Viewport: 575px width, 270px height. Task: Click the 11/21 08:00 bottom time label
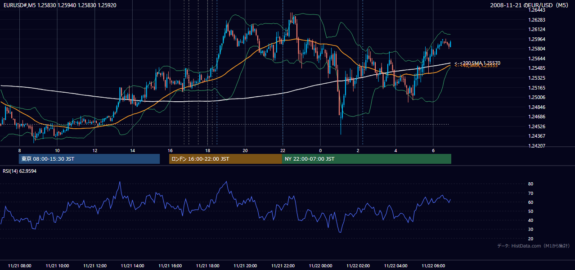click(20, 266)
